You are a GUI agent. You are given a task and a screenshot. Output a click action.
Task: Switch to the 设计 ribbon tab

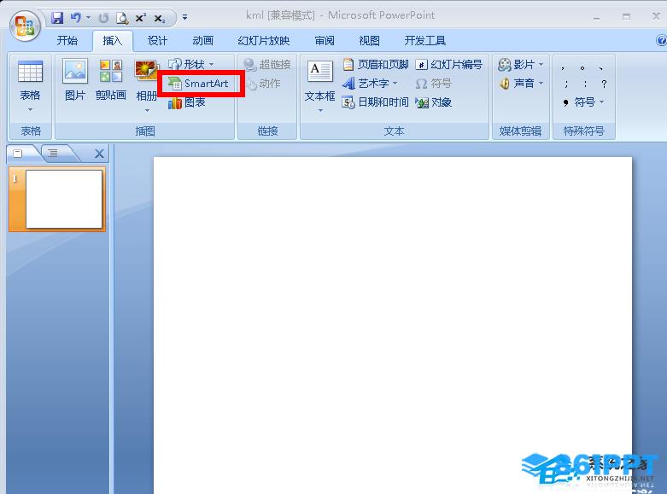(157, 40)
